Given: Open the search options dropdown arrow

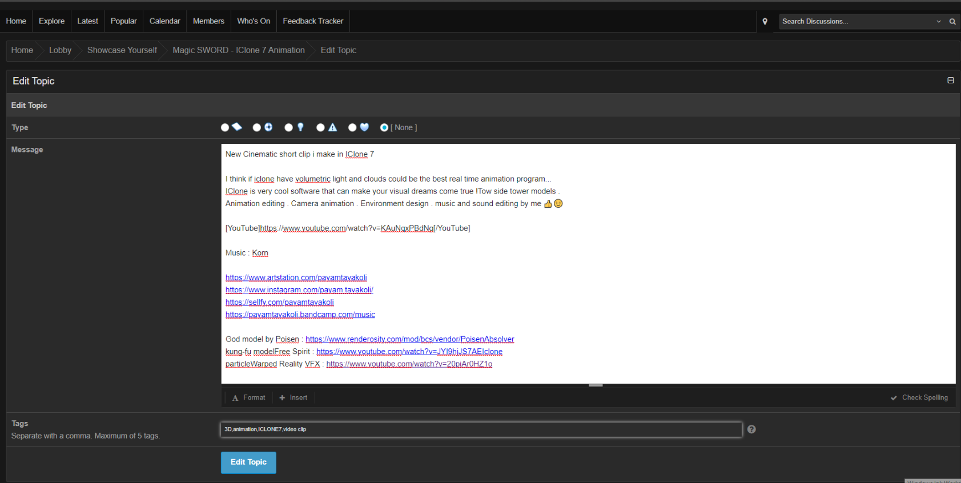Looking at the screenshot, I should [939, 21].
